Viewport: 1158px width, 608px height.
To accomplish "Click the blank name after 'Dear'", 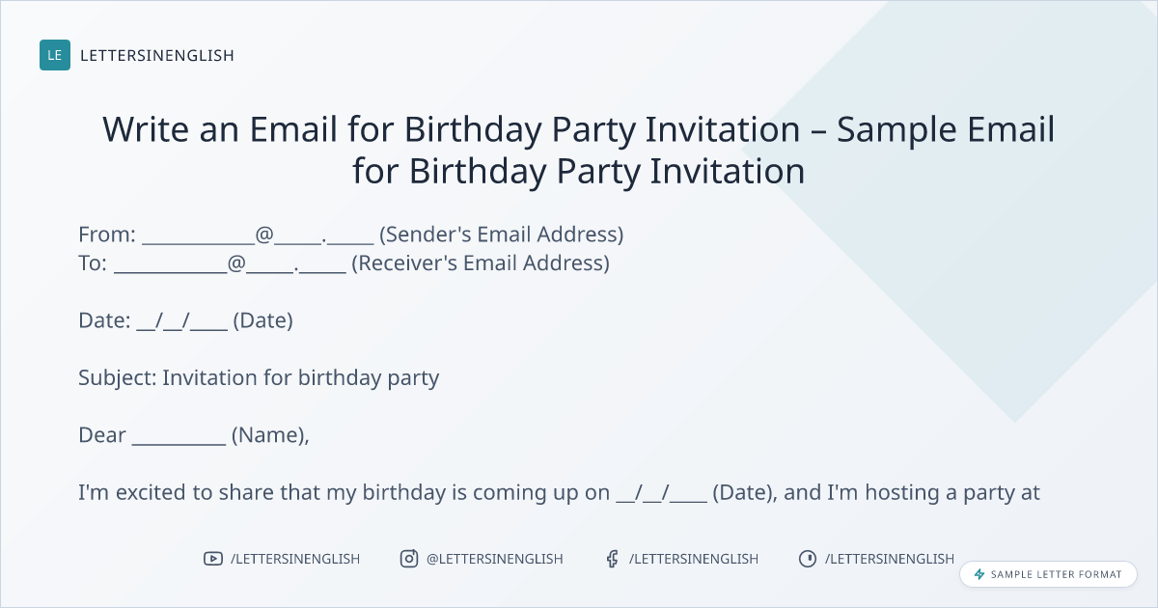I will pyautogui.click(x=179, y=436).
